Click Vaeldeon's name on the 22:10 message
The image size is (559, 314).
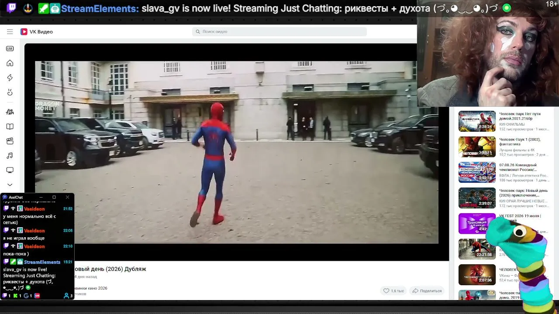34,246
